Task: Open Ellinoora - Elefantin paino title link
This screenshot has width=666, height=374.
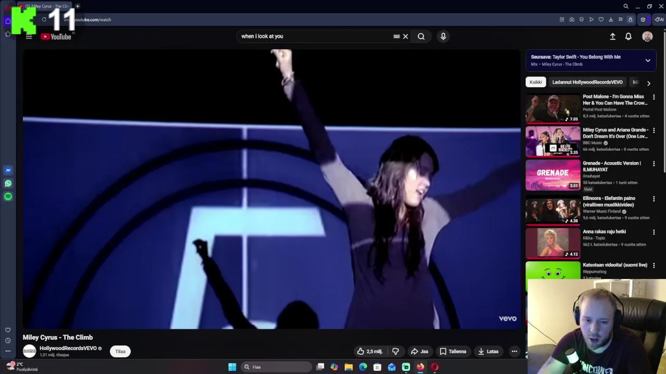Action: [x=609, y=202]
